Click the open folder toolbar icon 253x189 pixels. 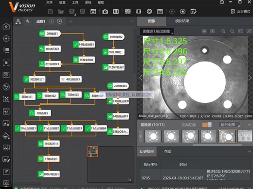tap(61, 12)
